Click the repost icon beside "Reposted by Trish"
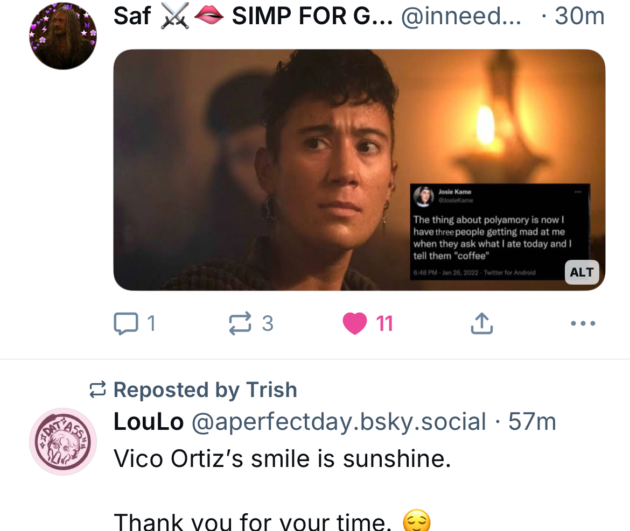The image size is (630, 531). [x=97, y=390]
